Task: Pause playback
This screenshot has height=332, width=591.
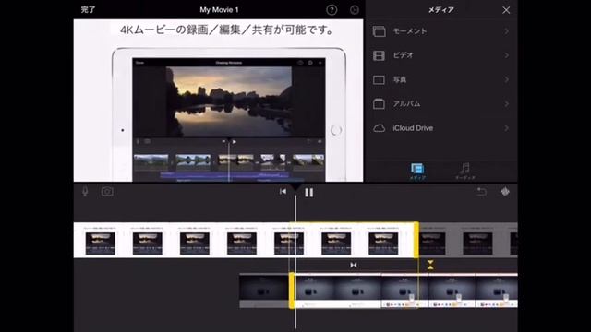Action: click(309, 193)
